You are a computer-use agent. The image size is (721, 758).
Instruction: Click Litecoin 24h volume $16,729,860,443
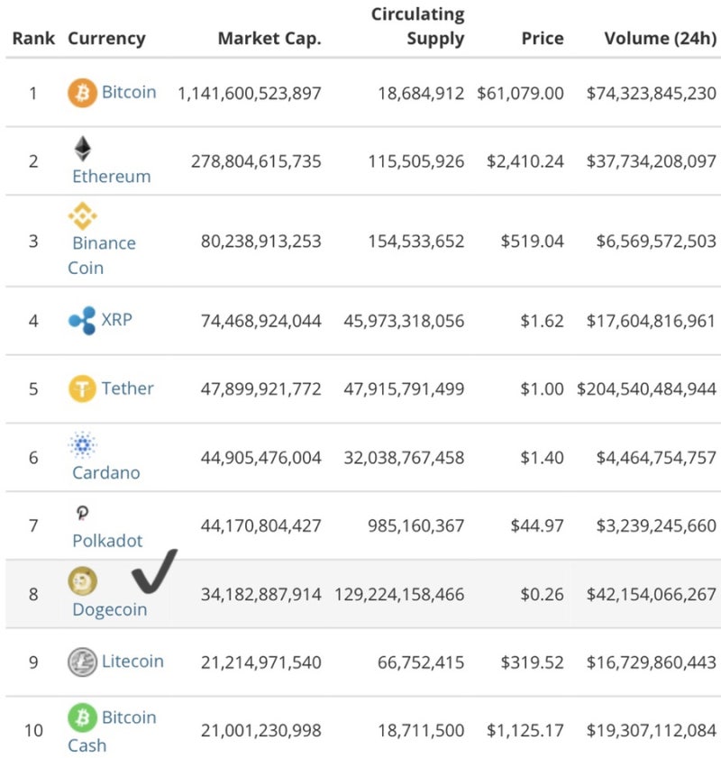coord(652,662)
